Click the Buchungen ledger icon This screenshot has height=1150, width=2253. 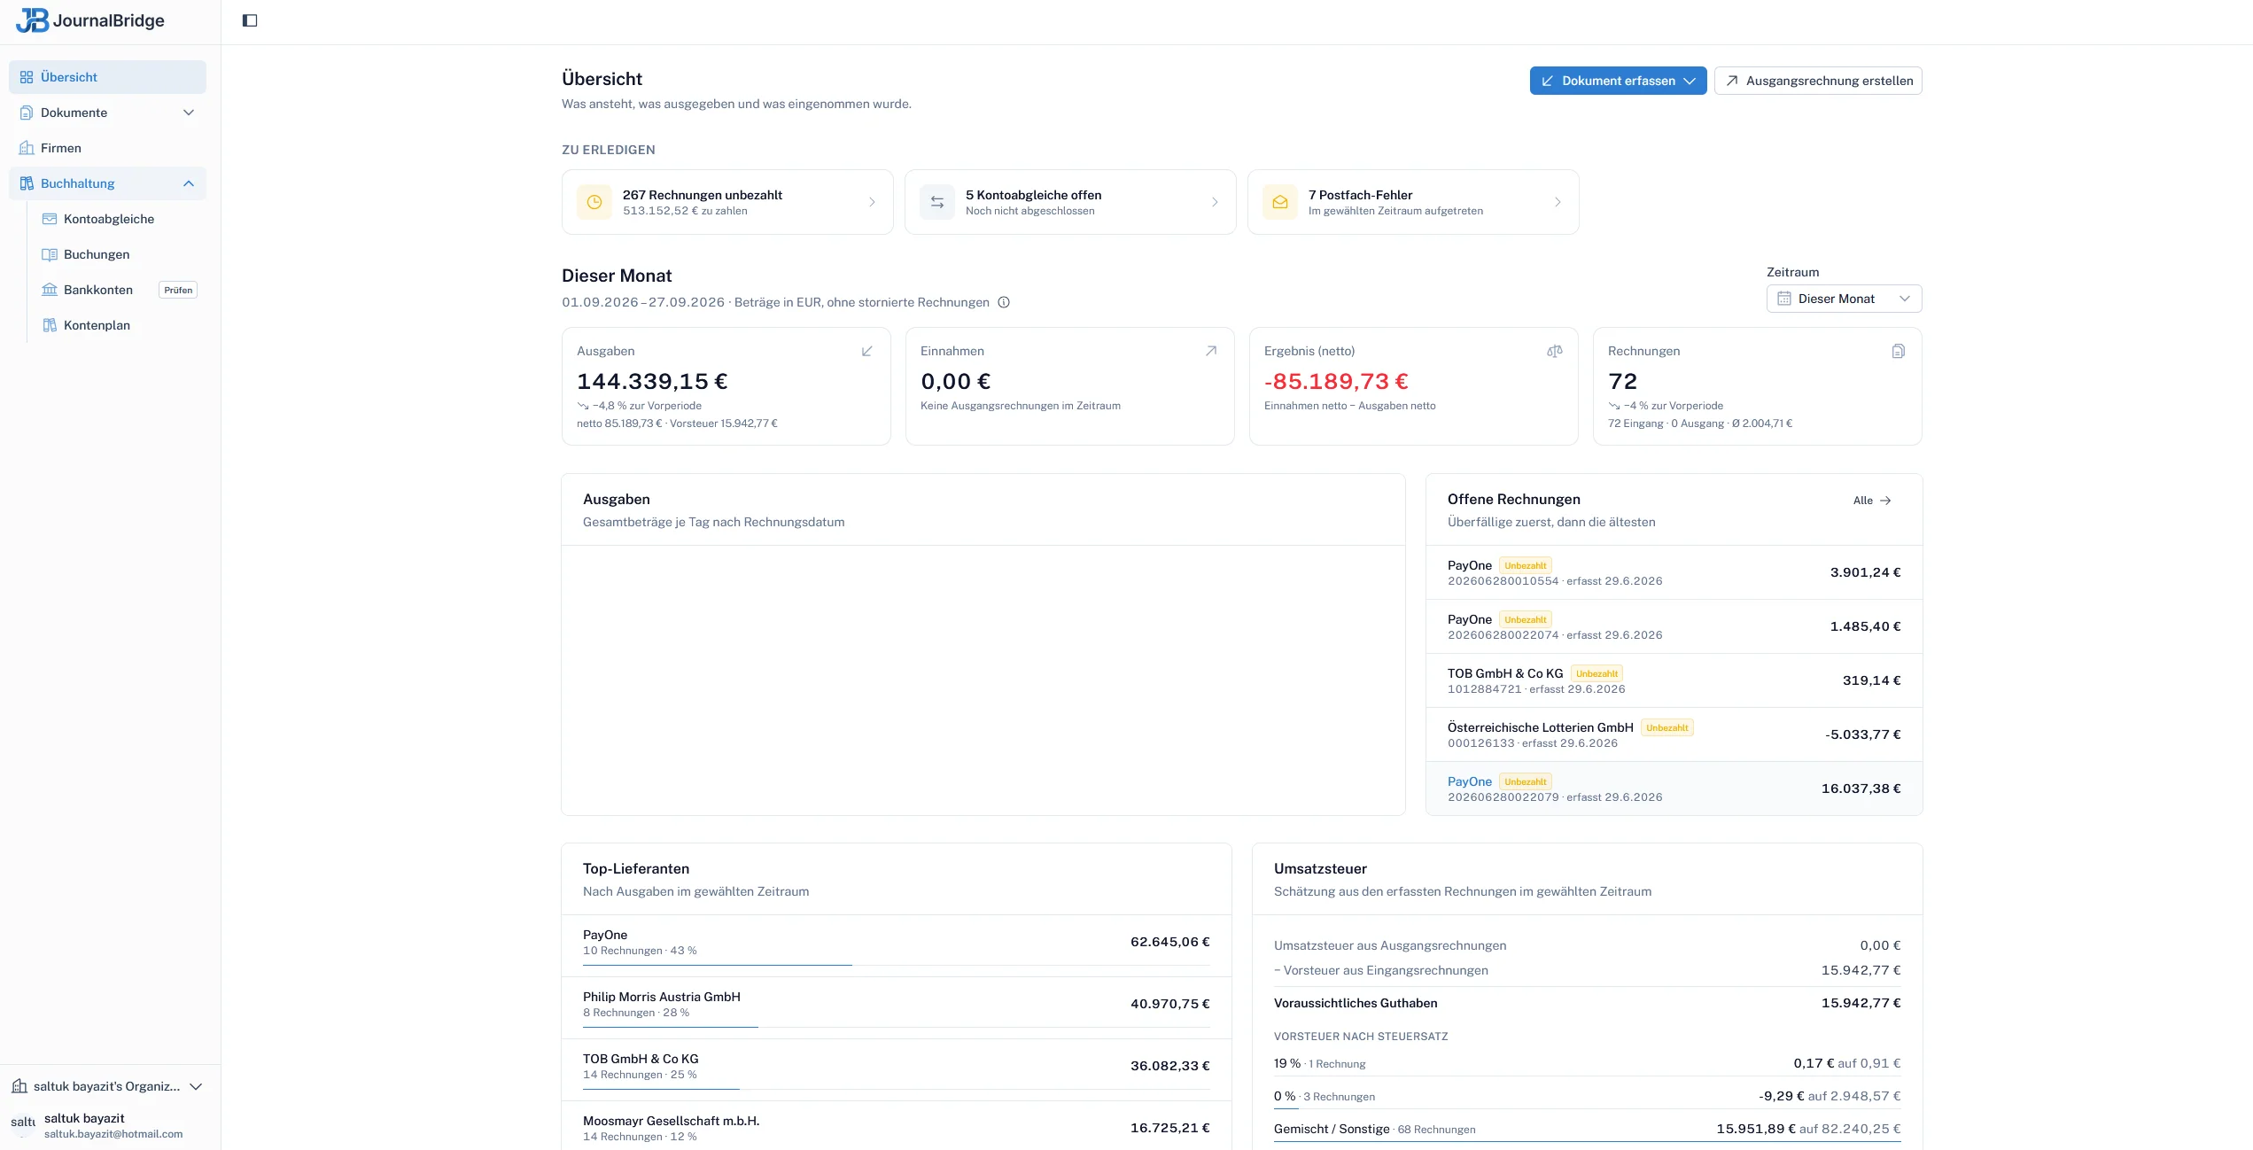(x=50, y=254)
